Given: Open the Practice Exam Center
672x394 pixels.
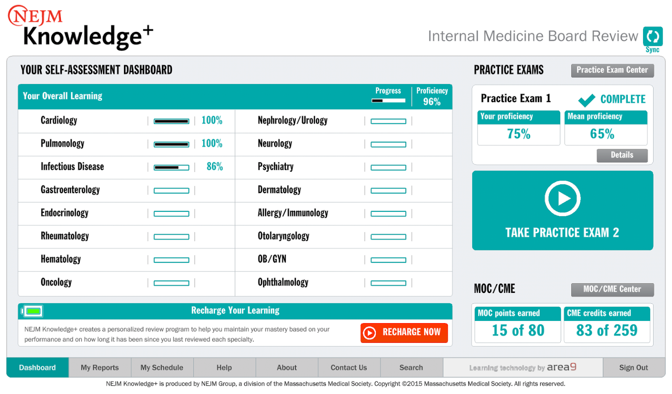Looking at the screenshot, I should (x=612, y=70).
